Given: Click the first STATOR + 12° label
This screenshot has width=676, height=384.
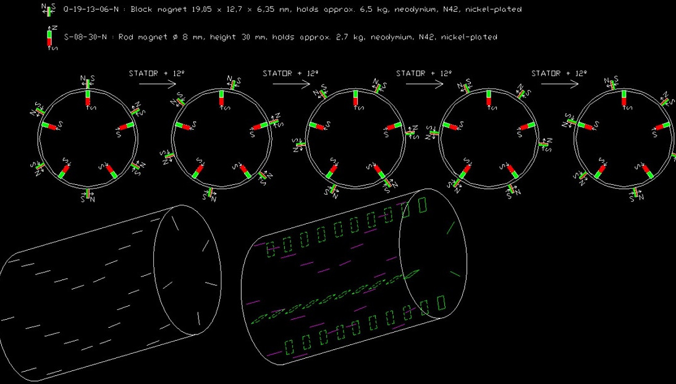Looking at the screenshot, I should (157, 73).
